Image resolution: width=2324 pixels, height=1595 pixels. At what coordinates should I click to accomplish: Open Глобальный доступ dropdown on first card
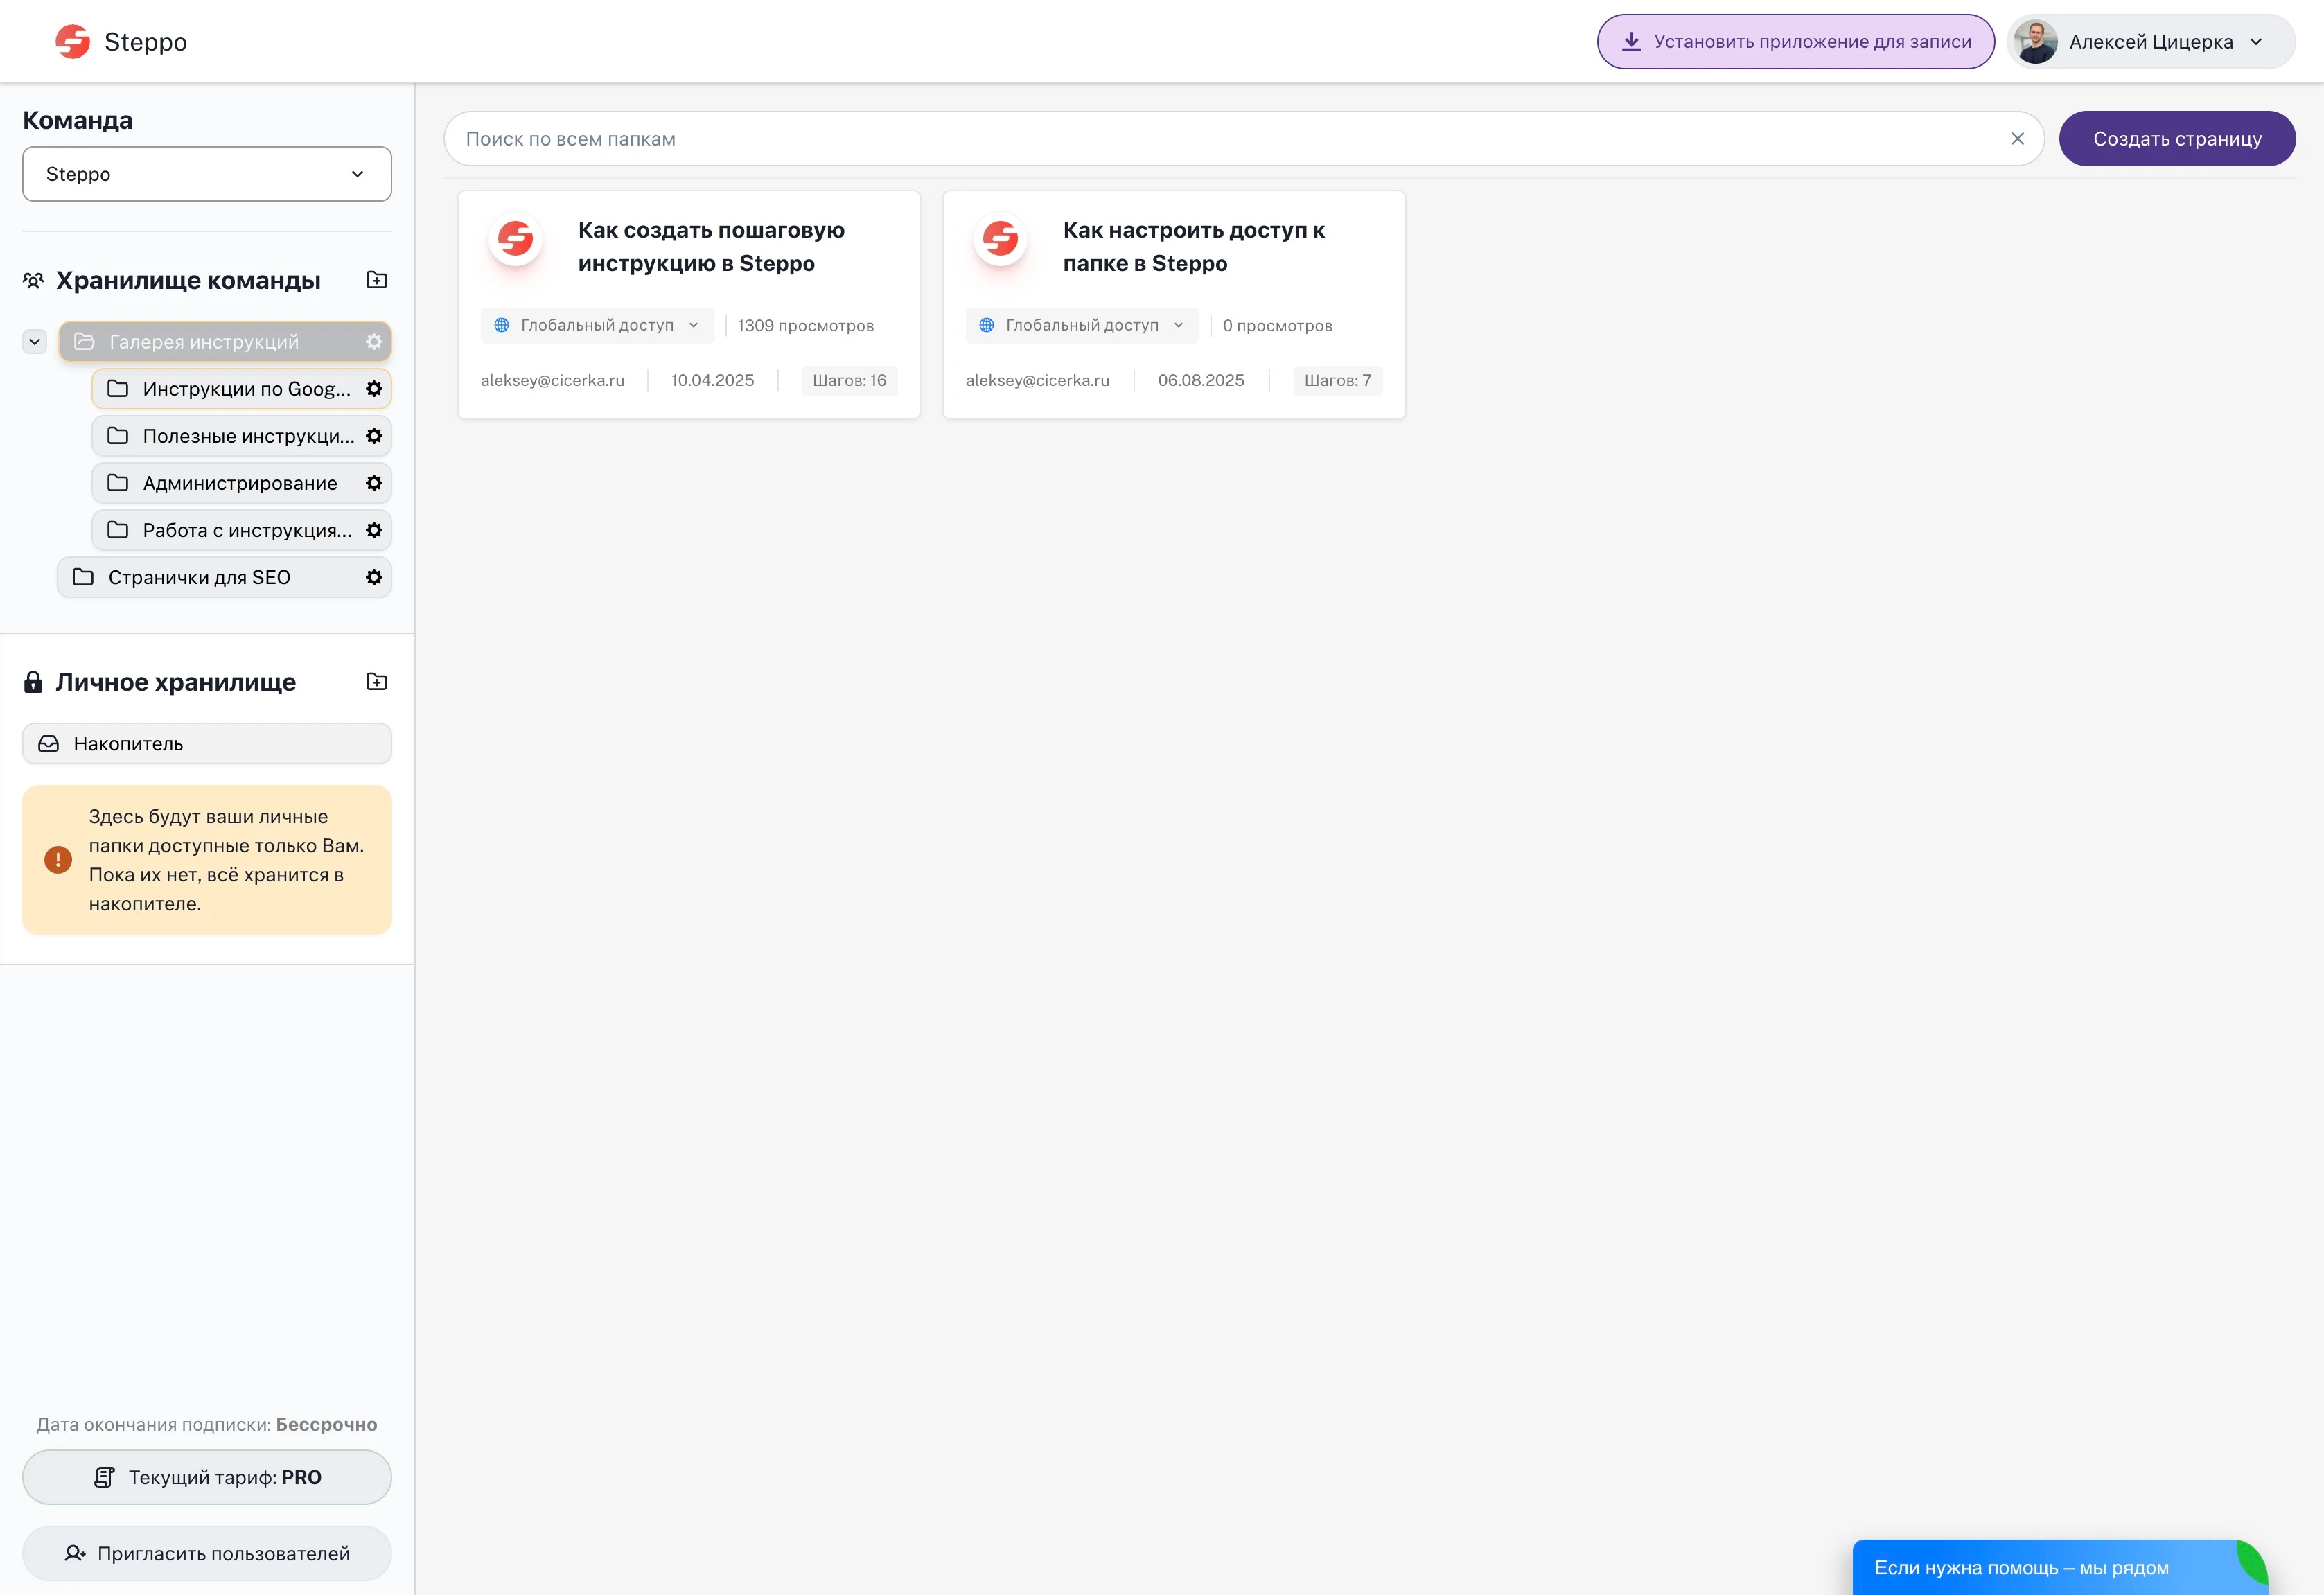tap(597, 325)
